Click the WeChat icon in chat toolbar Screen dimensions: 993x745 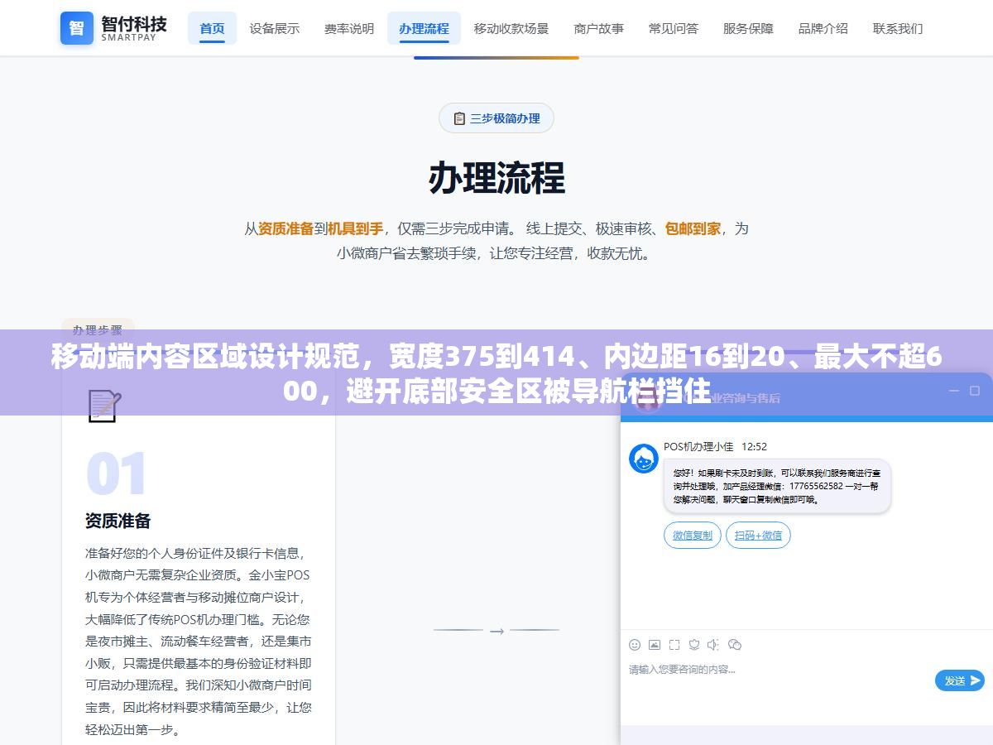coord(735,645)
